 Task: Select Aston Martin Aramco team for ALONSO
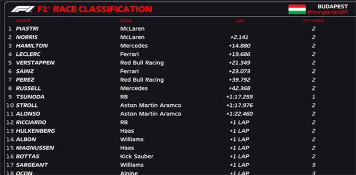pos(151,114)
